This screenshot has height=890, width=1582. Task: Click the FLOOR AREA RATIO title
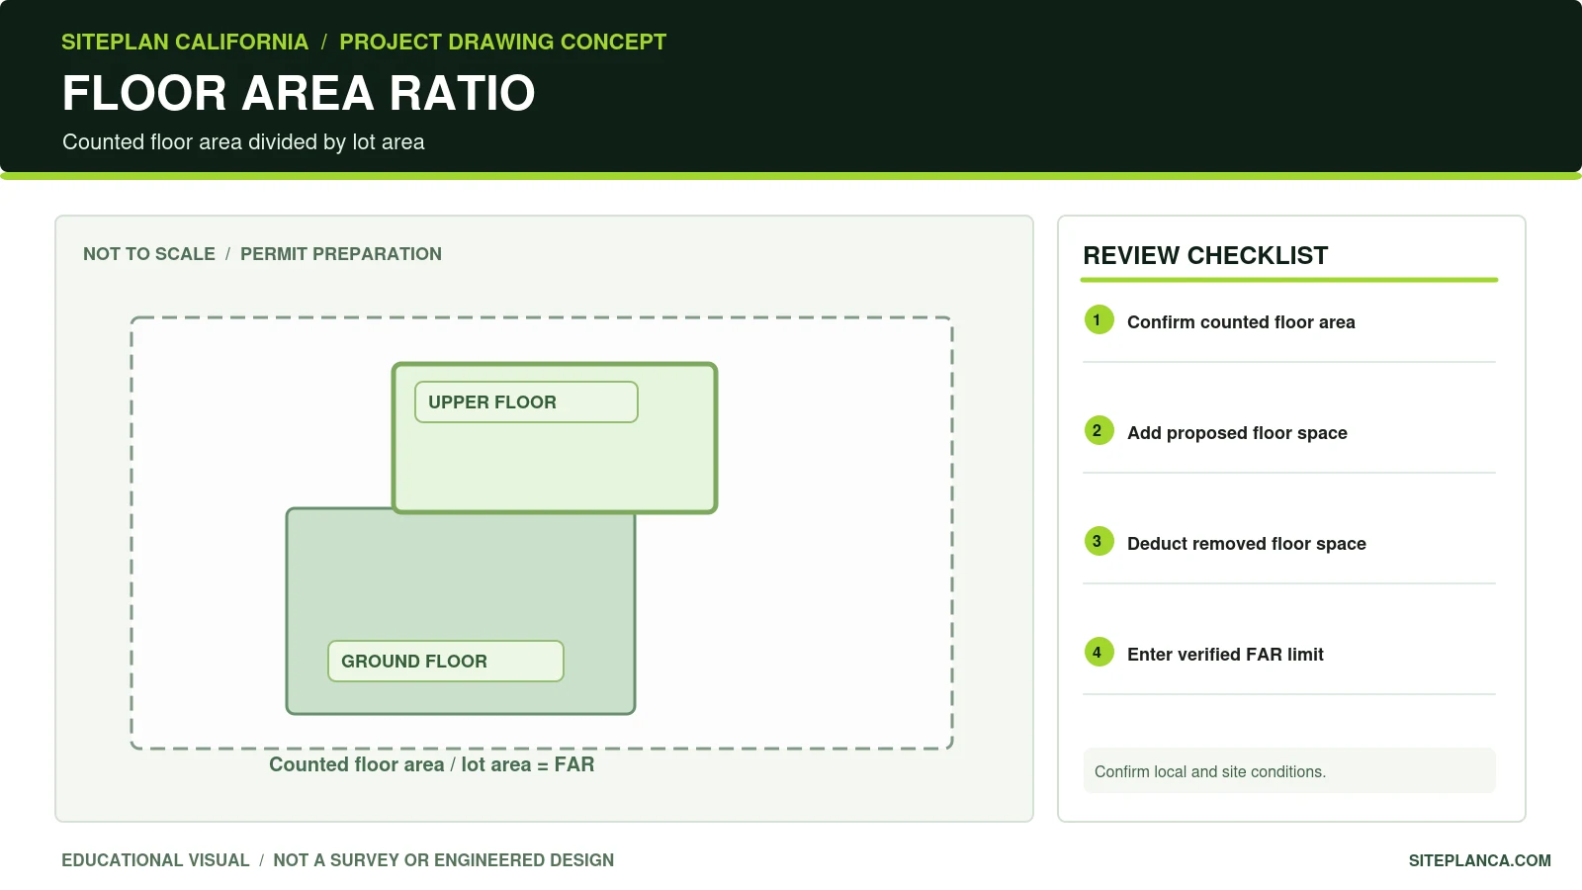click(x=299, y=94)
